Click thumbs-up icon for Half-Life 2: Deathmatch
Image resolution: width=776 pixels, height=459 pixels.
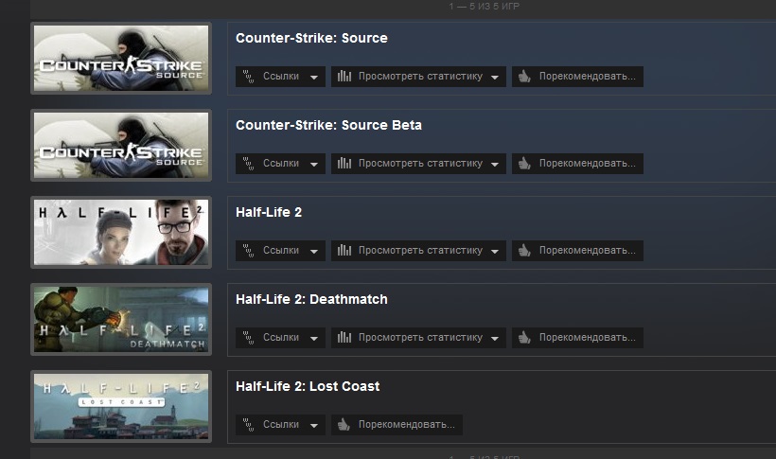pyautogui.click(x=524, y=338)
